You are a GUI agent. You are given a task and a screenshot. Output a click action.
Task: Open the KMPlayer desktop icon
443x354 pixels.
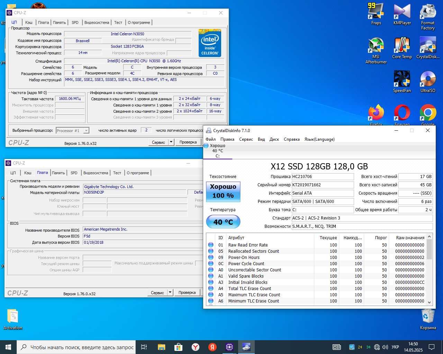tap(402, 14)
